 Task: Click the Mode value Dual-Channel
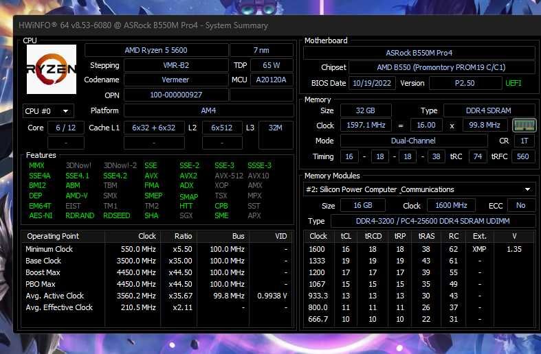coord(414,141)
